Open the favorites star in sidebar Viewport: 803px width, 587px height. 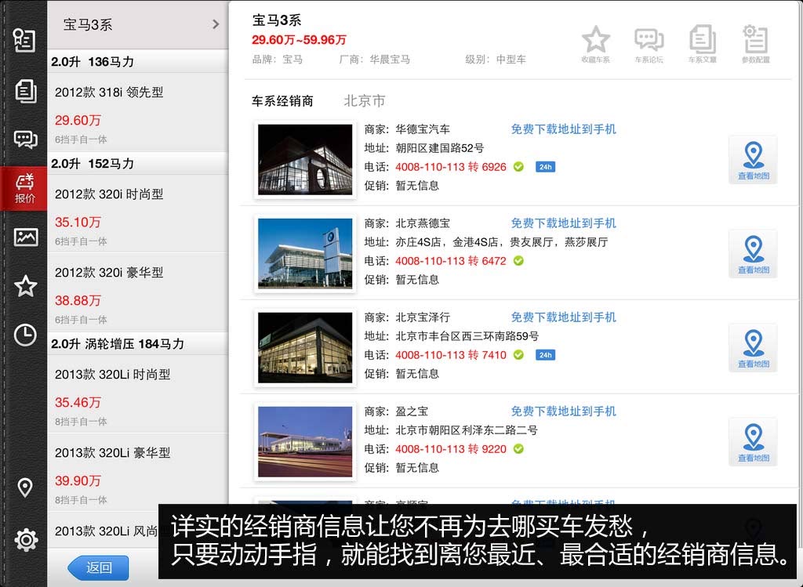pyautogui.click(x=25, y=285)
